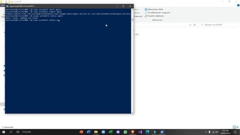Click the 'Created symlink' output line

tap(68, 14)
